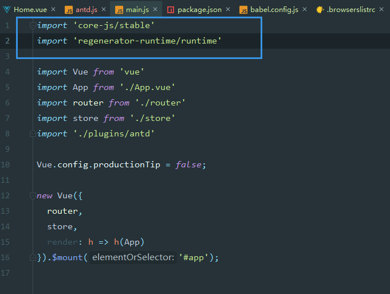390x294 pixels.
Task: Click line number 2 in the gutter
Action: pos(7,41)
